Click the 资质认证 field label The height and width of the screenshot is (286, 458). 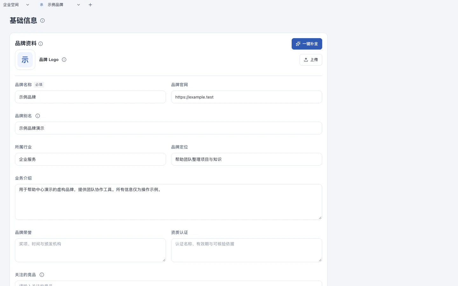[179, 233]
